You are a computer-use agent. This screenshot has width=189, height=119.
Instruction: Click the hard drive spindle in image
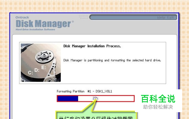click(44, 55)
